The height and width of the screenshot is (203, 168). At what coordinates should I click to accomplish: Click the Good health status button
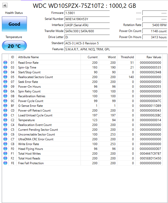coord(14,24)
